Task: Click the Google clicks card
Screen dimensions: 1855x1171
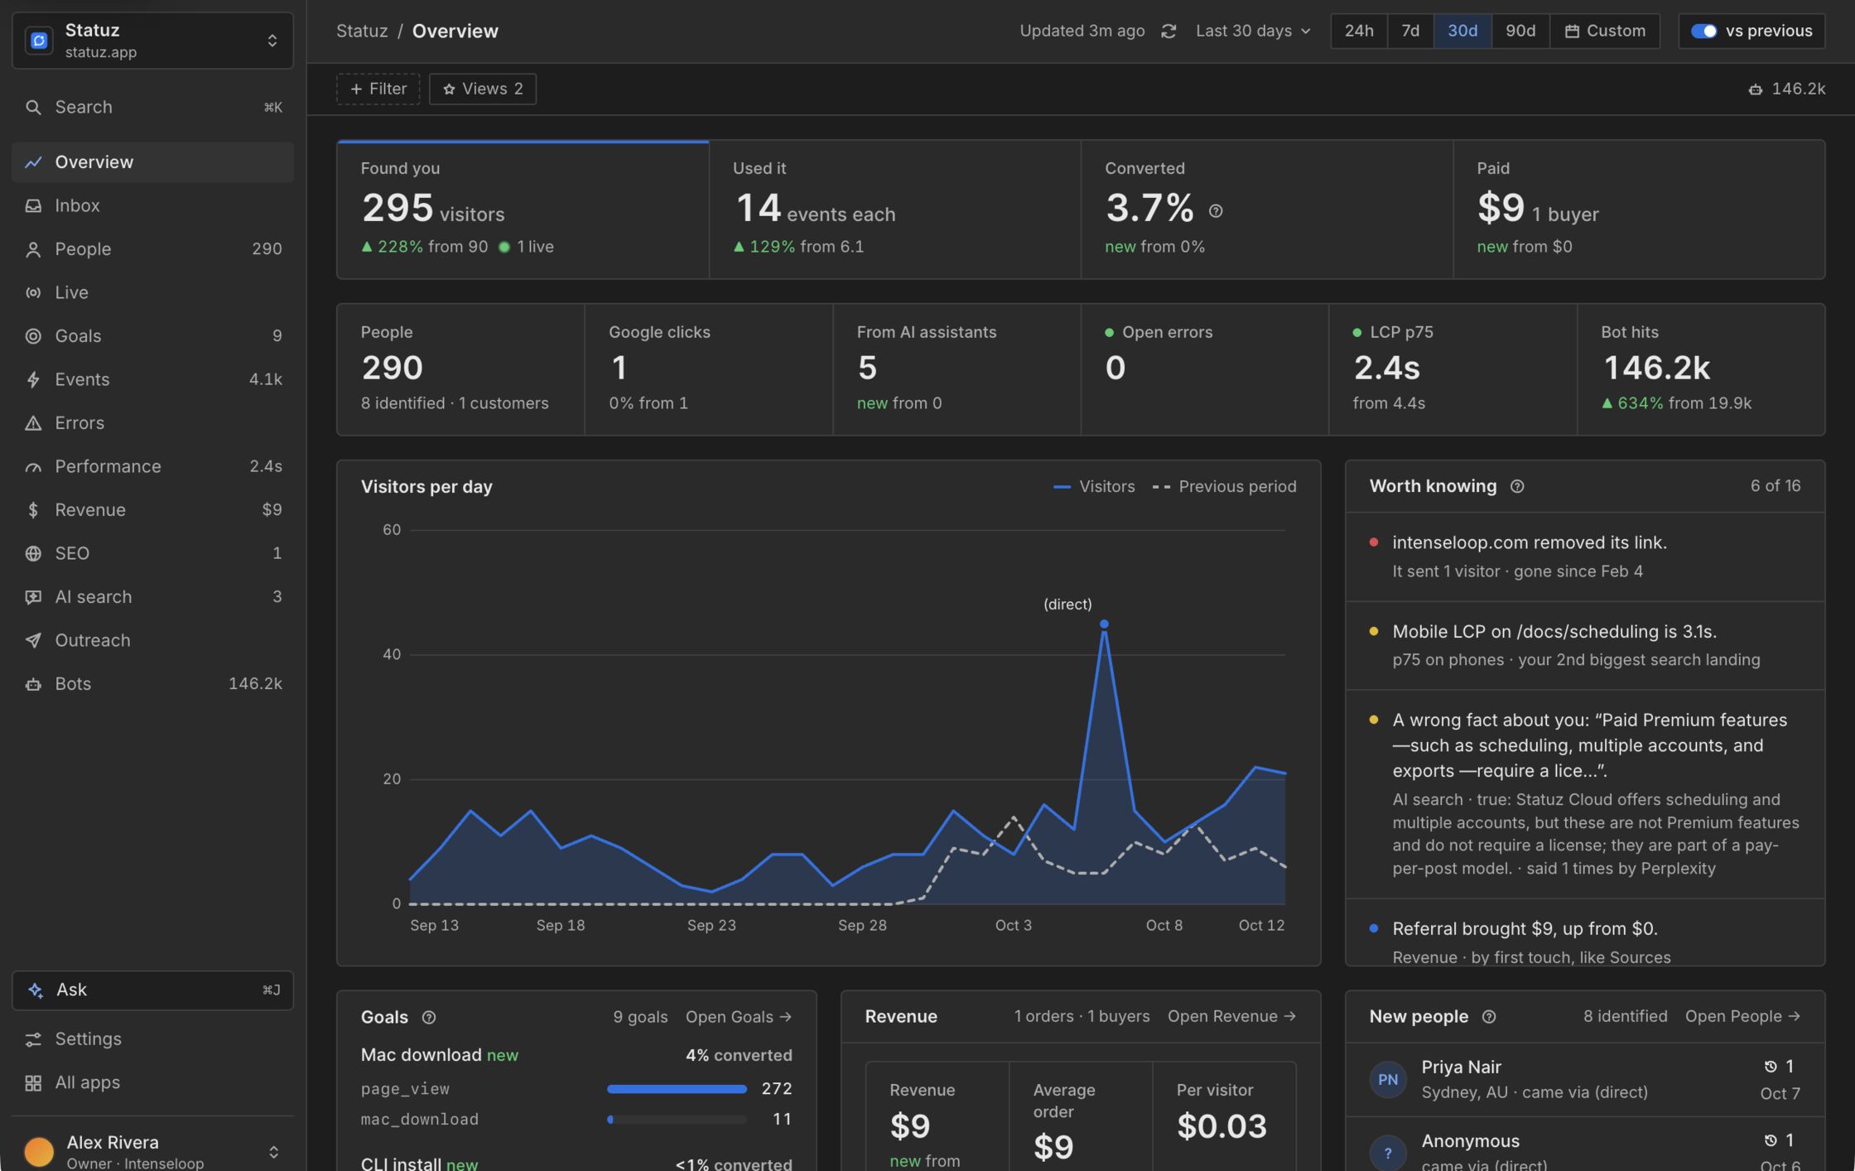Action: pyautogui.click(x=709, y=369)
